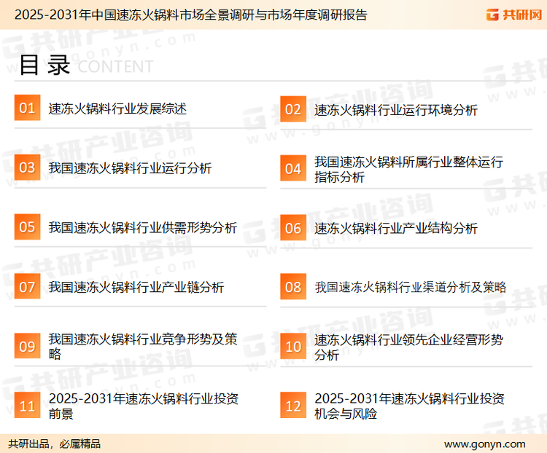This screenshot has height=453, width=547.
Task: Click the orange 11 number badge
Action: (27, 405)
